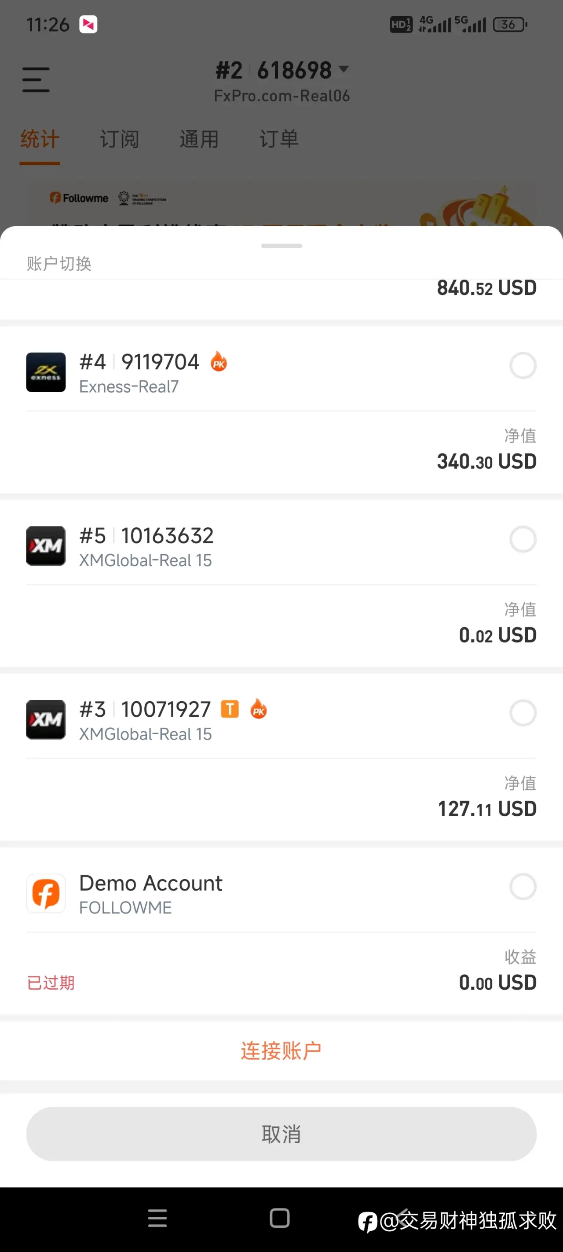This screenshot has width=563, height=1252.
Task: Tap the Followme Demo Account logo
Action: (x=46, y=893)
